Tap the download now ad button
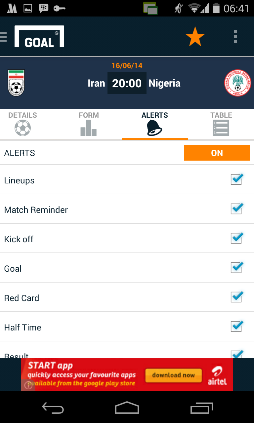Screen dimensions: 254x423 [x=173, y=375]
